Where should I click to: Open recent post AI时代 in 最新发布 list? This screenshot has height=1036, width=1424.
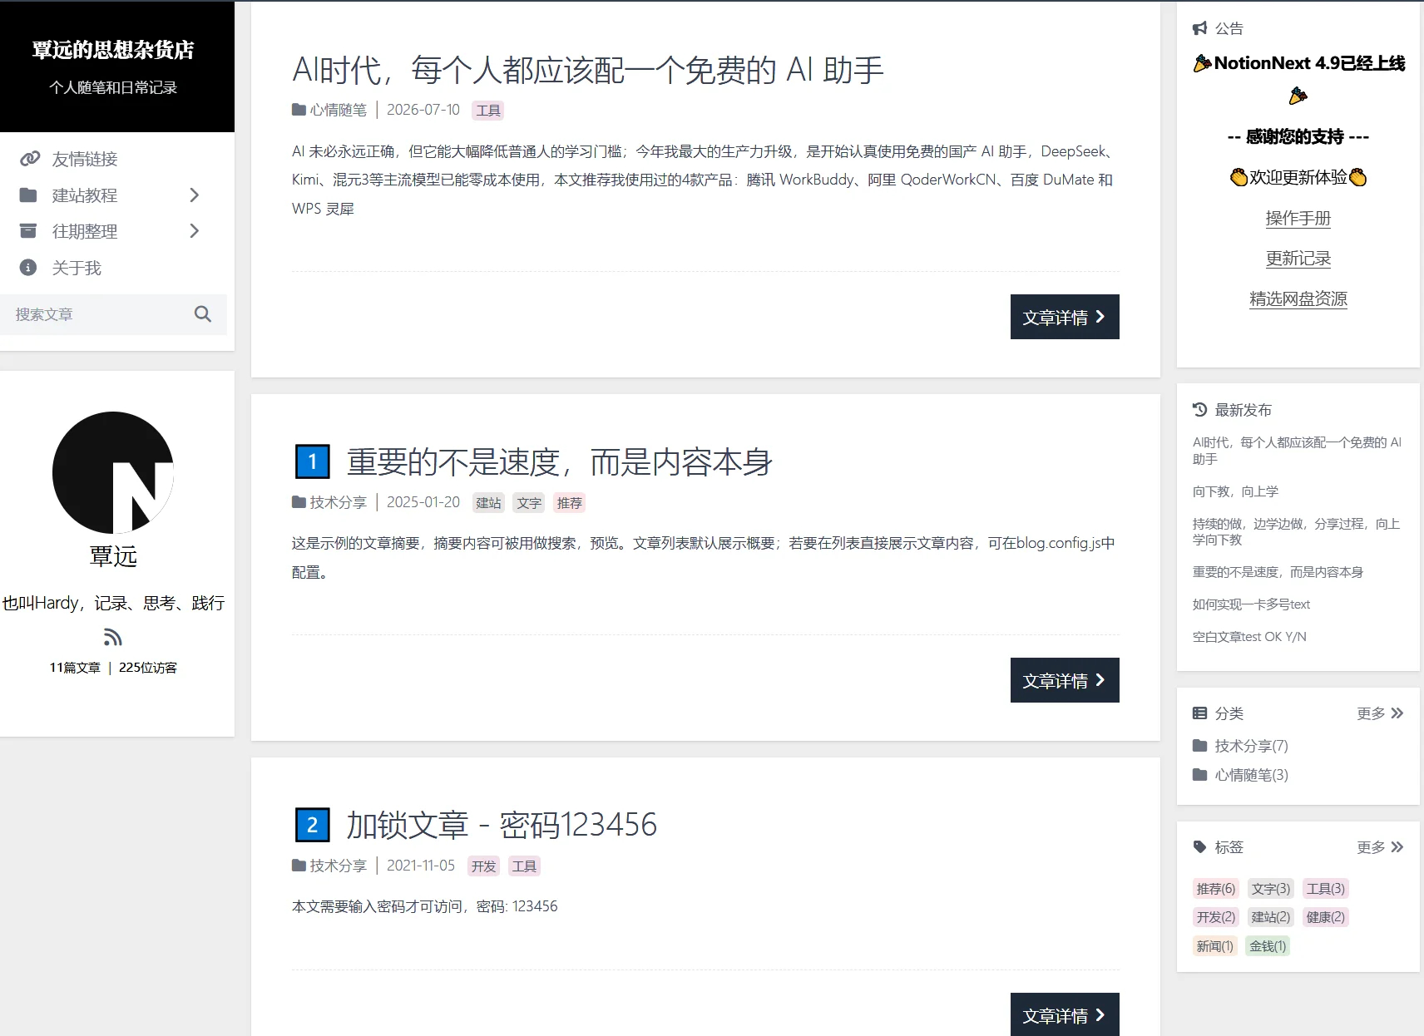pos(1297,451)
